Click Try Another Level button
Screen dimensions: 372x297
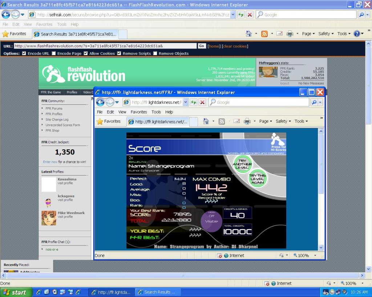(242, 164)
